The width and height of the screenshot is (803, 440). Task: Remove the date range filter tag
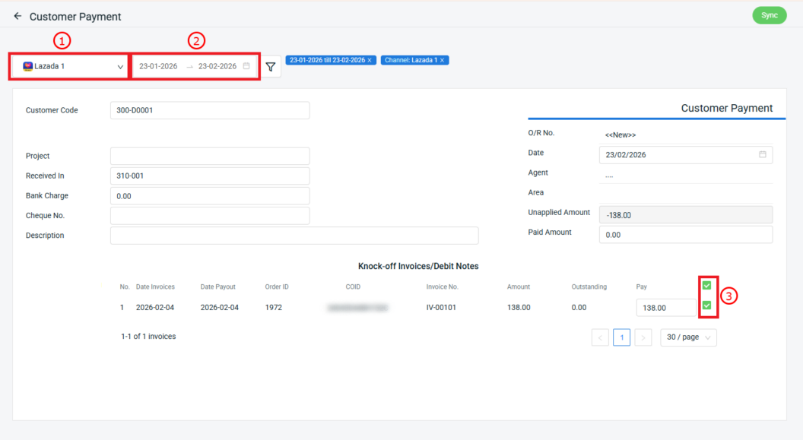(370, 60)
